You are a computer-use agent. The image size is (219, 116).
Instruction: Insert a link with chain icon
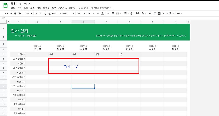tap(151, 13)
